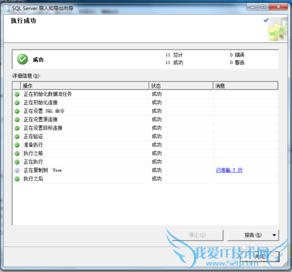Select the 正在执行 row text
Viewport: 292px width, 272px height.
point(33,162)
